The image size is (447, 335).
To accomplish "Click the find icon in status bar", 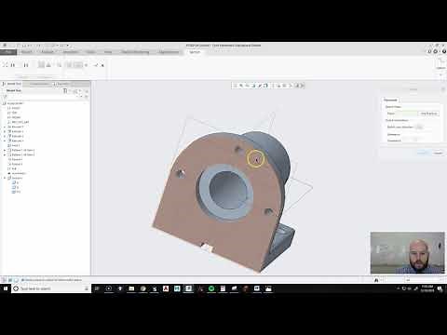I will 376,280.
